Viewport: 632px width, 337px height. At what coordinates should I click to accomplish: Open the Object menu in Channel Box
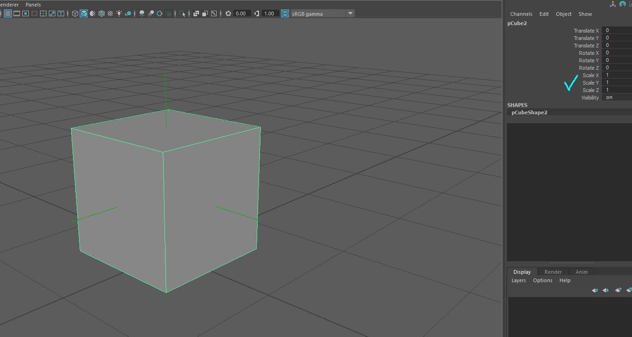(x=564, y=14)
